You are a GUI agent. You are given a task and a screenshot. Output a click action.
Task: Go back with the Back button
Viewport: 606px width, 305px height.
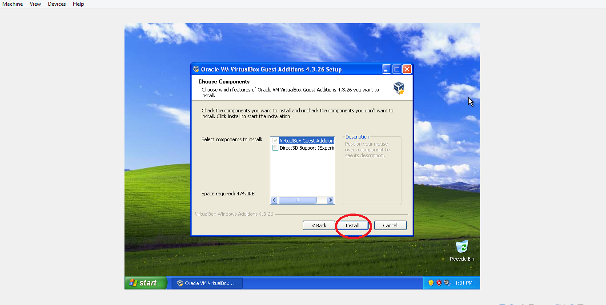click(319, 226)
